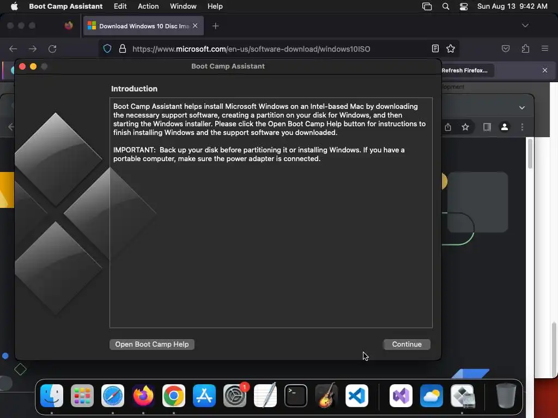Open Launchpad from the Dock

[82, 396]
